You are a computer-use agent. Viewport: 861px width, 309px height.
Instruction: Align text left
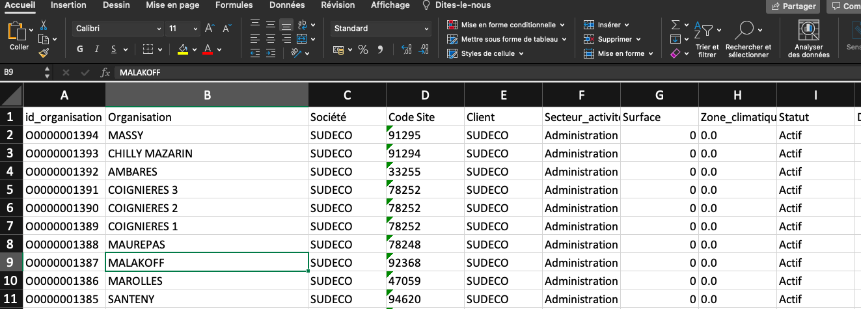point(254,39)
